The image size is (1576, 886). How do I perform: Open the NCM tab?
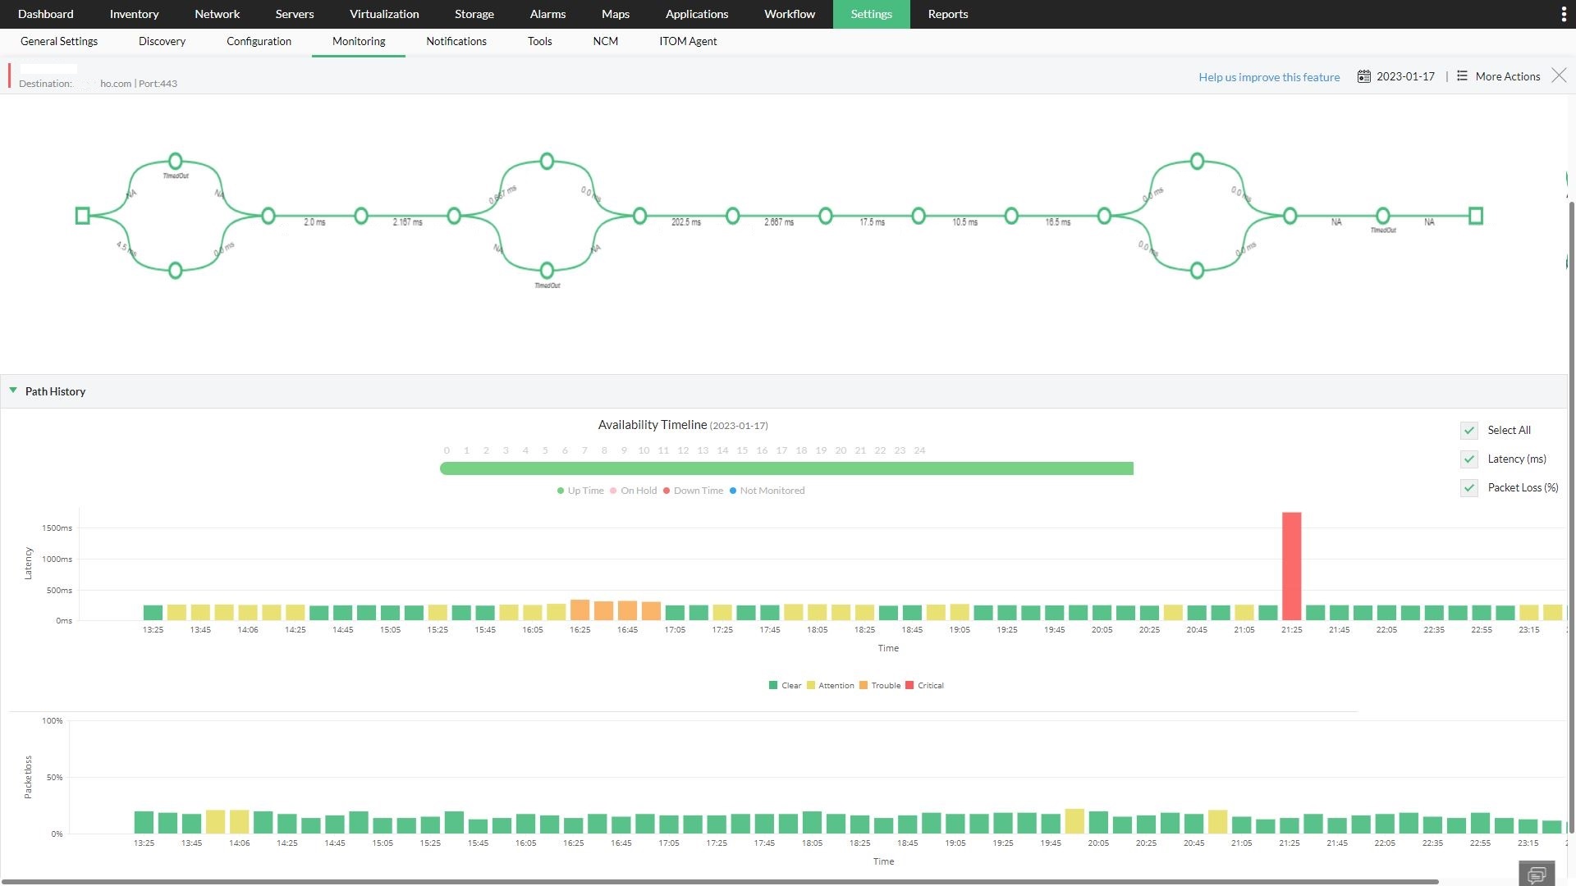tap(605, 41)
